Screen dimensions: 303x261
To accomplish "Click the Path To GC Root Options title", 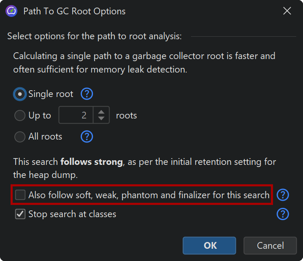I will pyautogui.click(x=74, y=11).
